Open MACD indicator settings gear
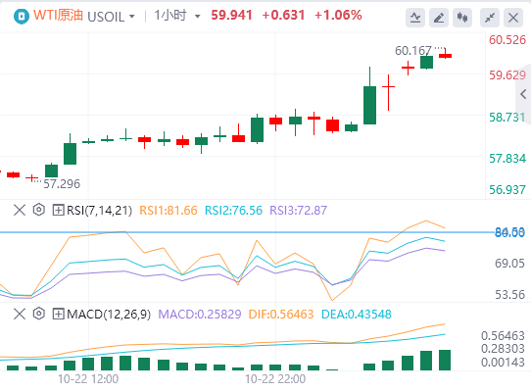The width and height of the screenshot is (531, 391). point(39,314)
